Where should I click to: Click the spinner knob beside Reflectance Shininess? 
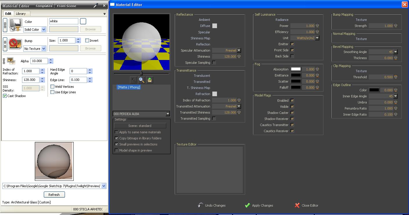pyautogui.click(x=239, y=57)
